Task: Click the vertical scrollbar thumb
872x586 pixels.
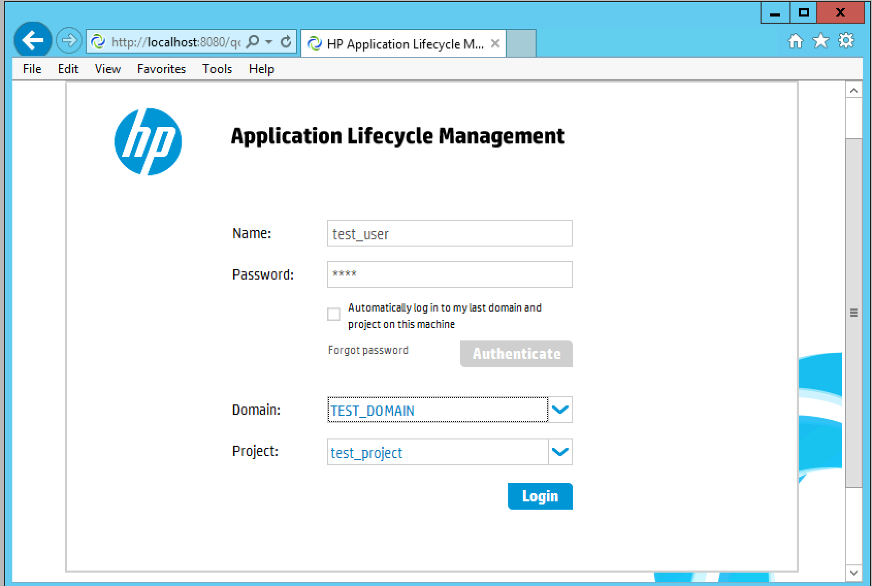Action: click(854, 312)
